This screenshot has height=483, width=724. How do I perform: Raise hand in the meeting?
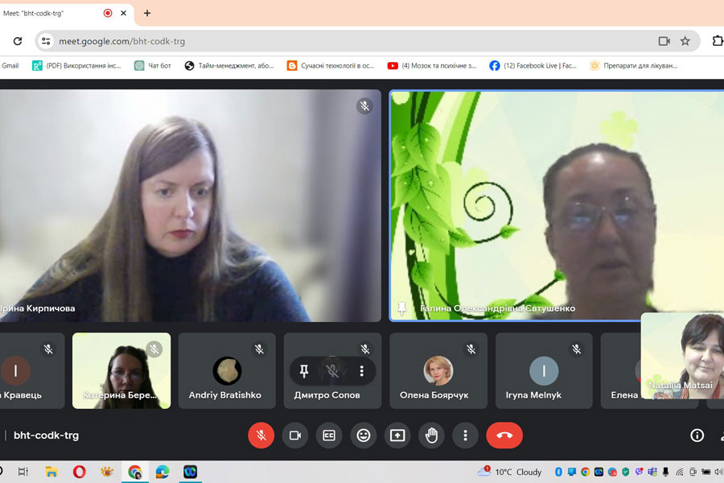pos(432,435)
